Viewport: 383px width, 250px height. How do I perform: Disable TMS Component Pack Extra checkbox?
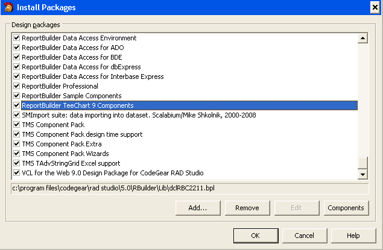[17, 143]
